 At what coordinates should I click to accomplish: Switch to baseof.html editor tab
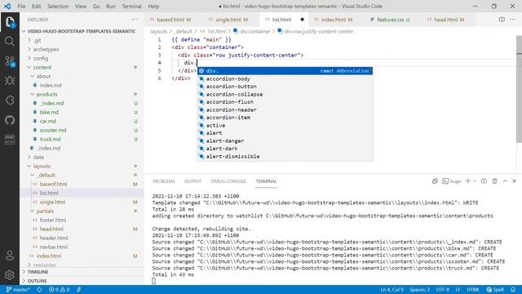click(170, 20)
